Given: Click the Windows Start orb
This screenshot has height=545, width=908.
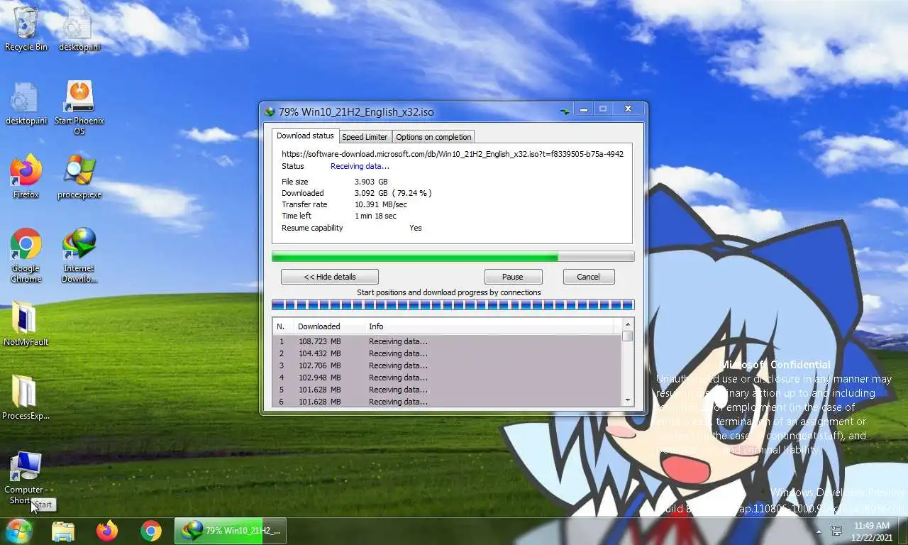Looking at the screenshot, I should click(x=19, y=531).
